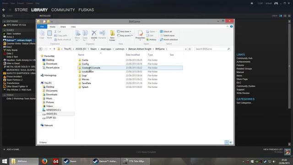Click Search BMGame input field

pyautogui.click(x=212, y=49)
